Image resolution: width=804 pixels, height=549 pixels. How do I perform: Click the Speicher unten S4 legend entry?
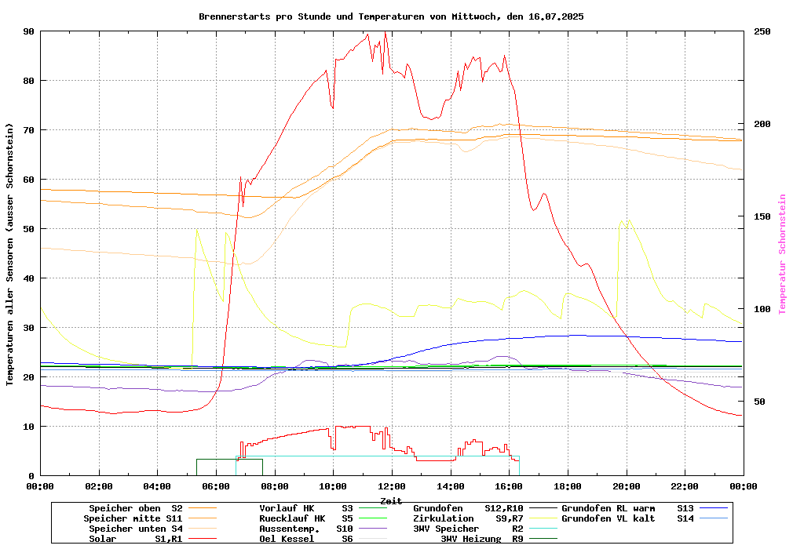(x=133, y=529)
